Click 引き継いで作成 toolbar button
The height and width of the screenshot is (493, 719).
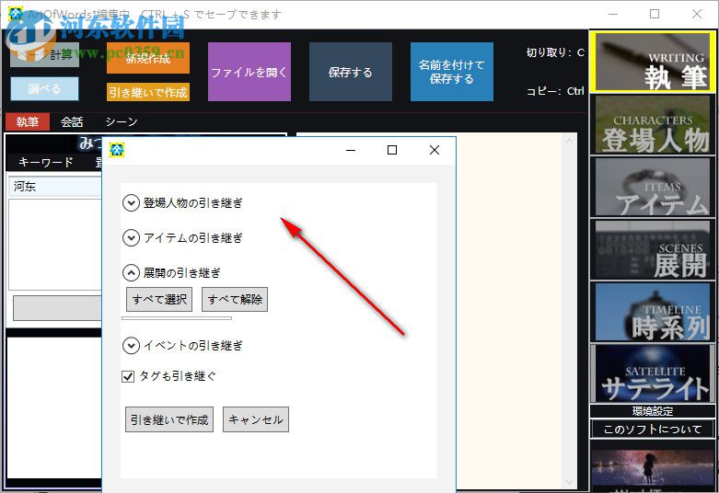(x=148, y=93)
